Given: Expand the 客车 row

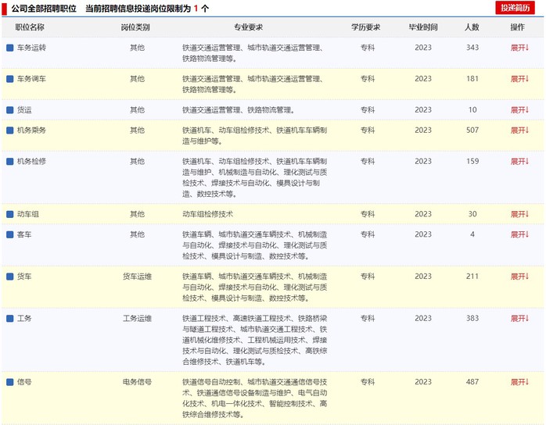Looking at the screenshot, I should click(519, 234).
